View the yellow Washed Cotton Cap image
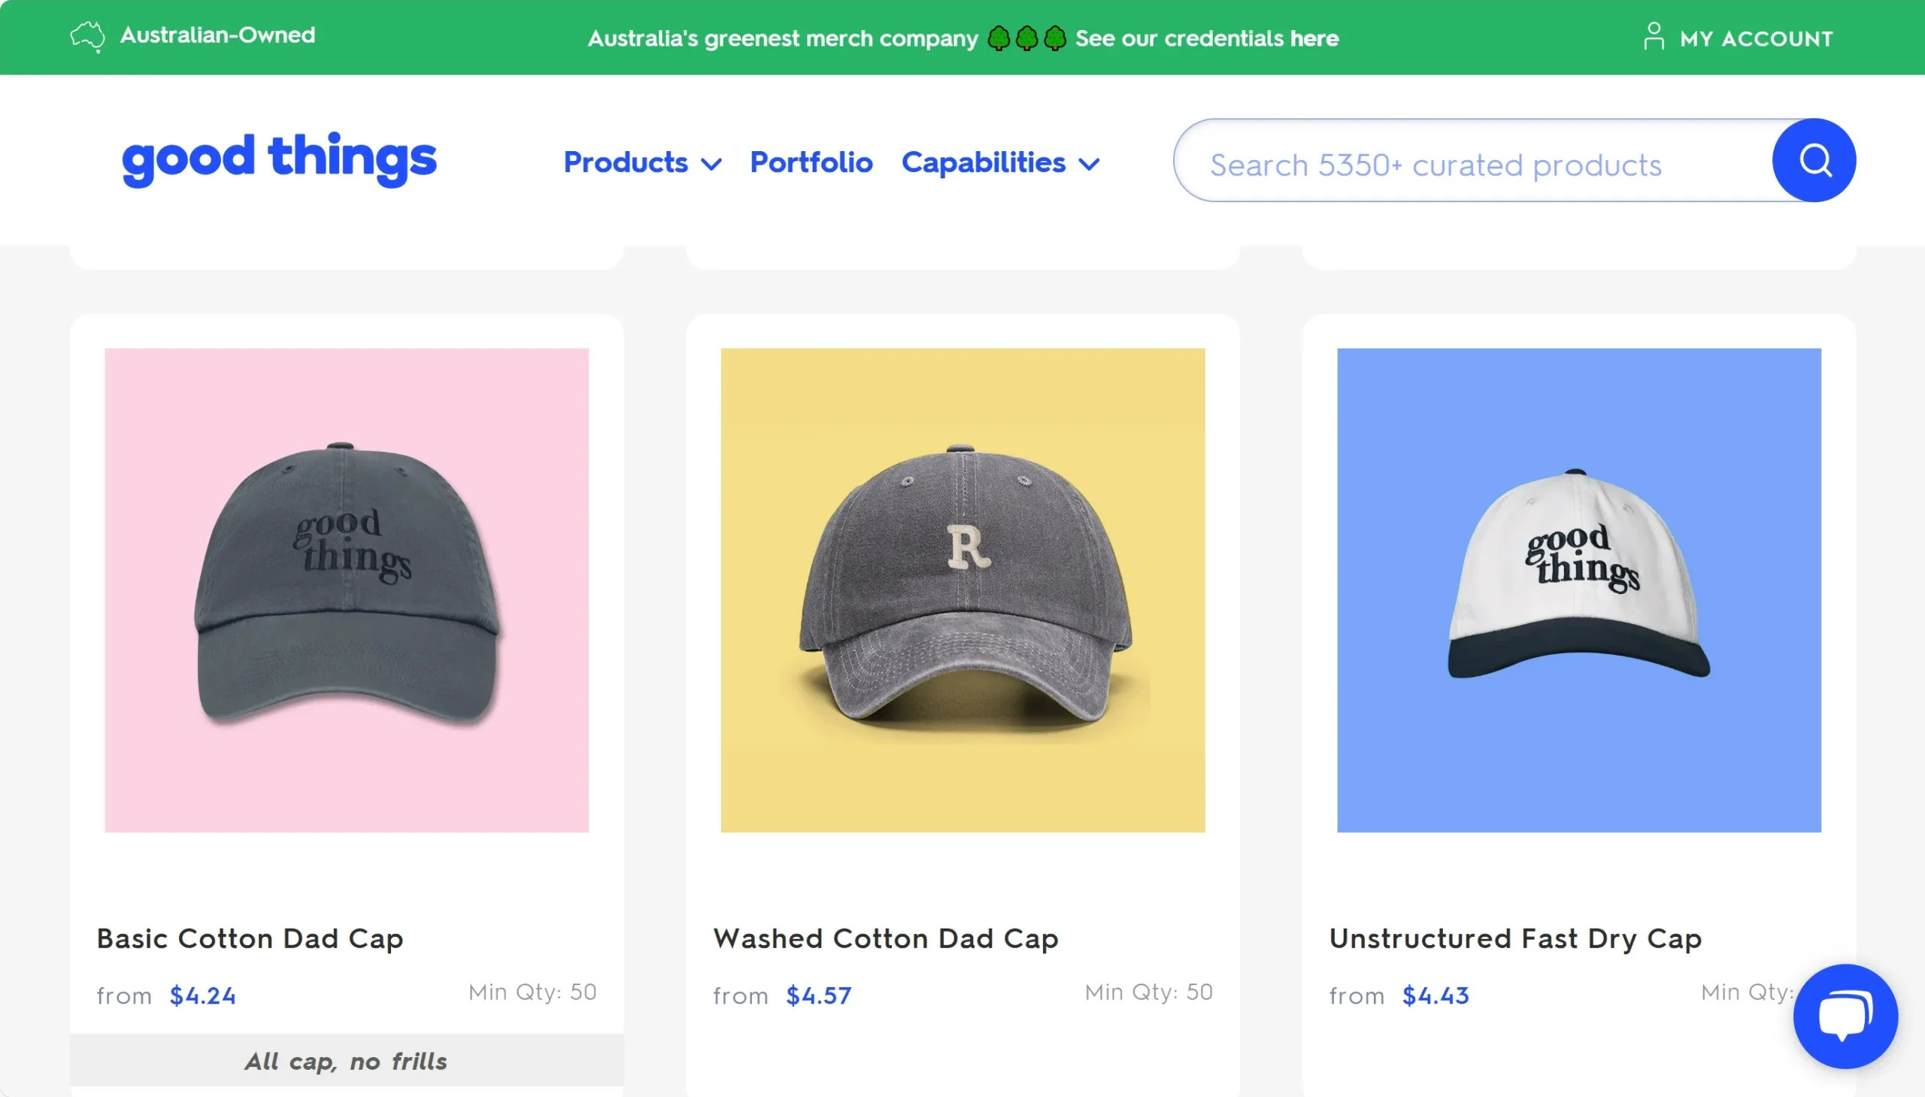Image resolution: width=1925 pixels, height=1097 pixels. point(963,590)
